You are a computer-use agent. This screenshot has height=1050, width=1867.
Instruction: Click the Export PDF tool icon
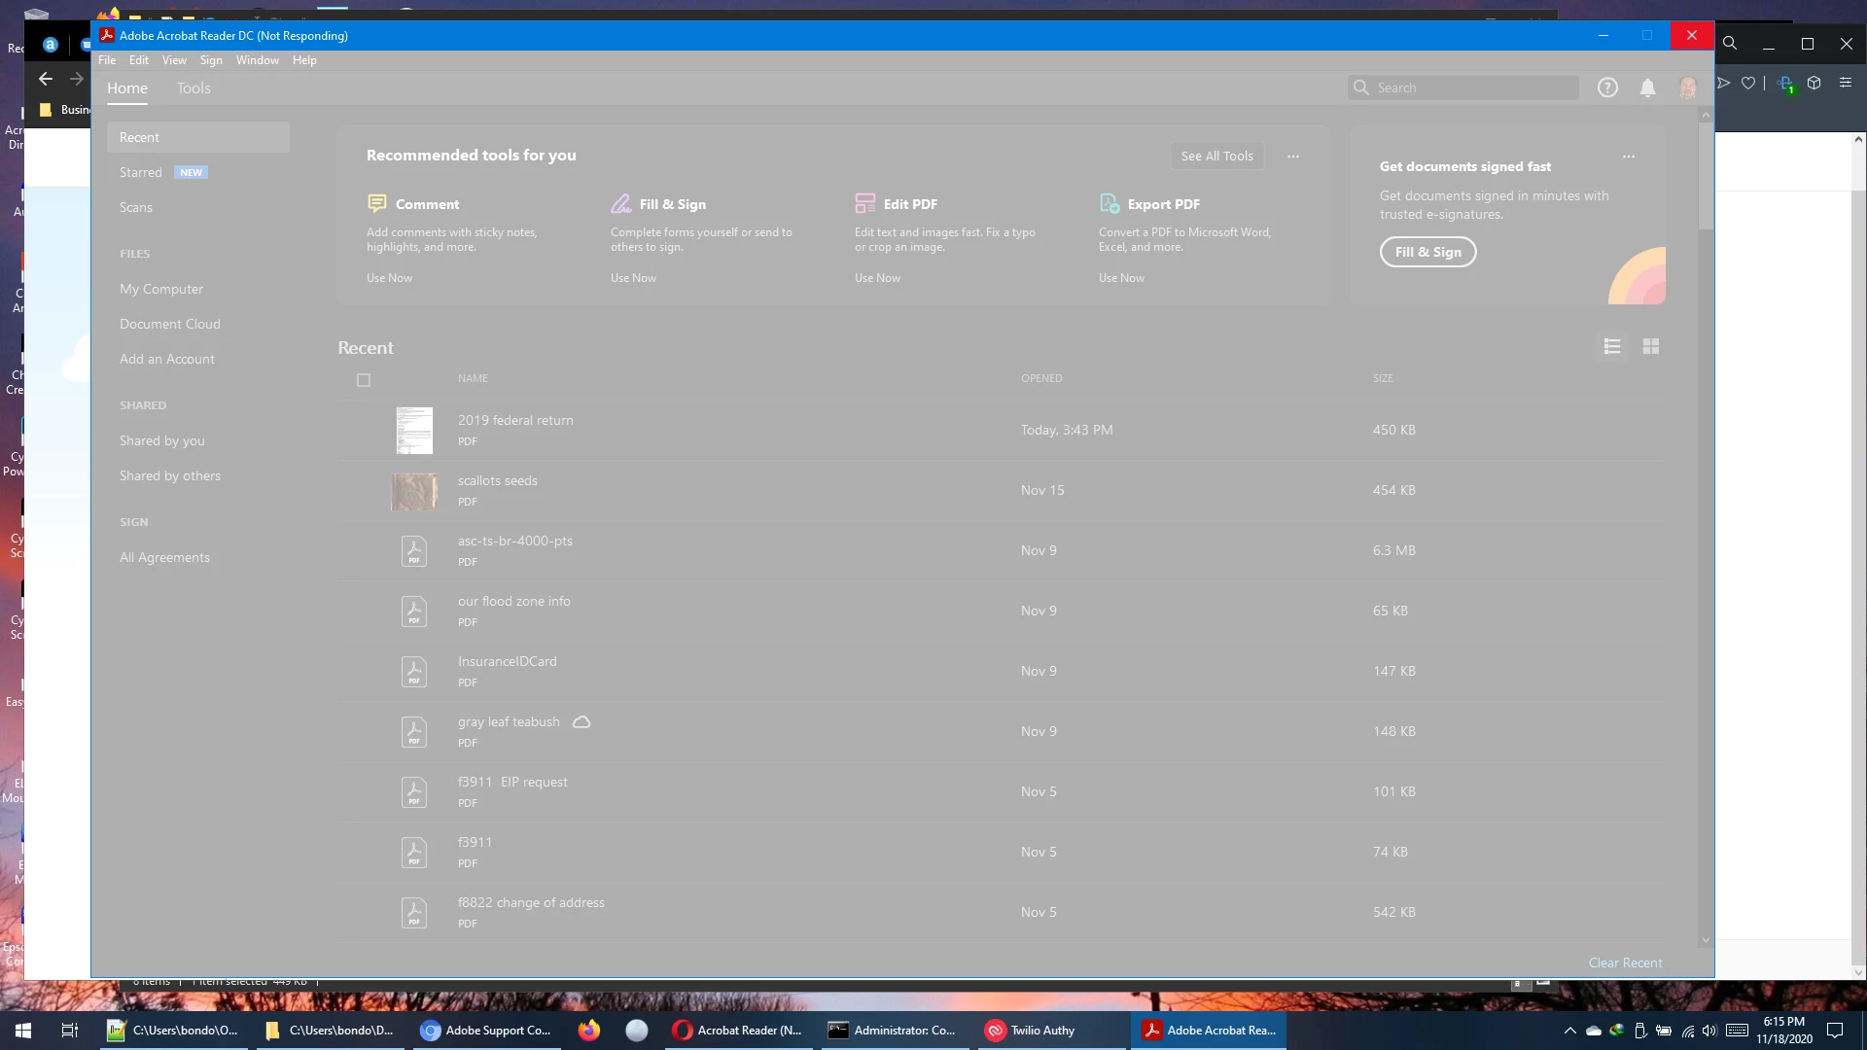(x=1110, y=203)
